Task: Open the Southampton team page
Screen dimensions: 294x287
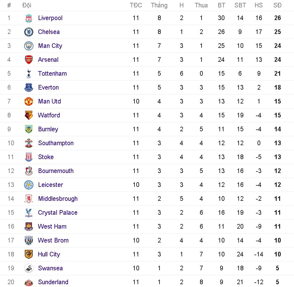Action: pyautogui.click(x=56, y=143)
